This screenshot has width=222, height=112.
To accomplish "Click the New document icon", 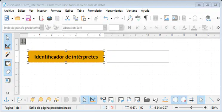I will tap(7, 18).
